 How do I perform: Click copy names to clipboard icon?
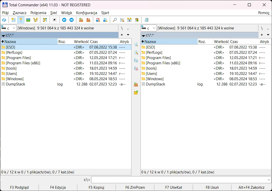pos(137,20)
